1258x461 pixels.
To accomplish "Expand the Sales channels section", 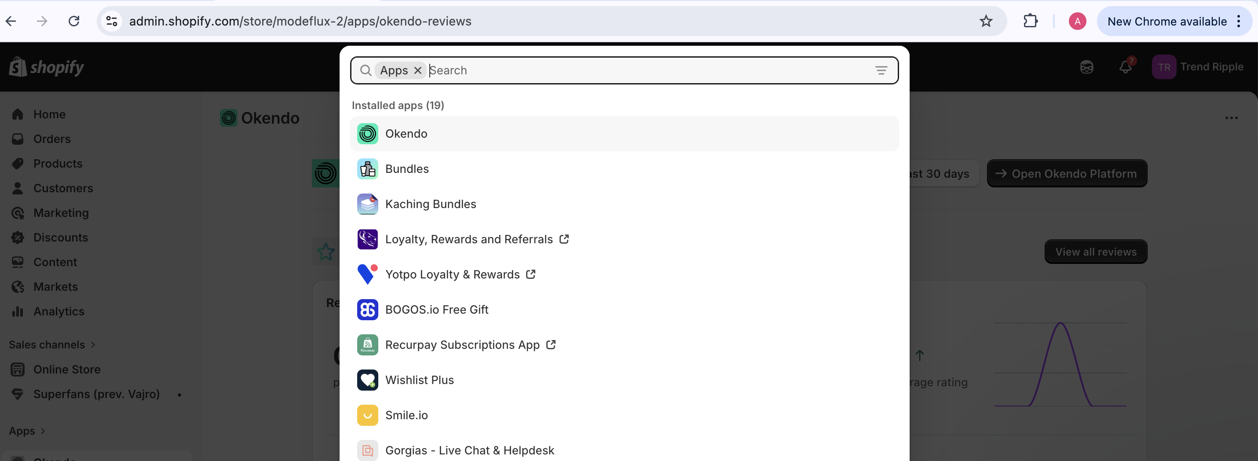I will click(x=52, y=345).
